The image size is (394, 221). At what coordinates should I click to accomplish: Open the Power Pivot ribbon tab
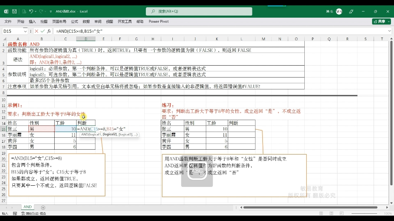pyautogui.click(x=158, y=21)
